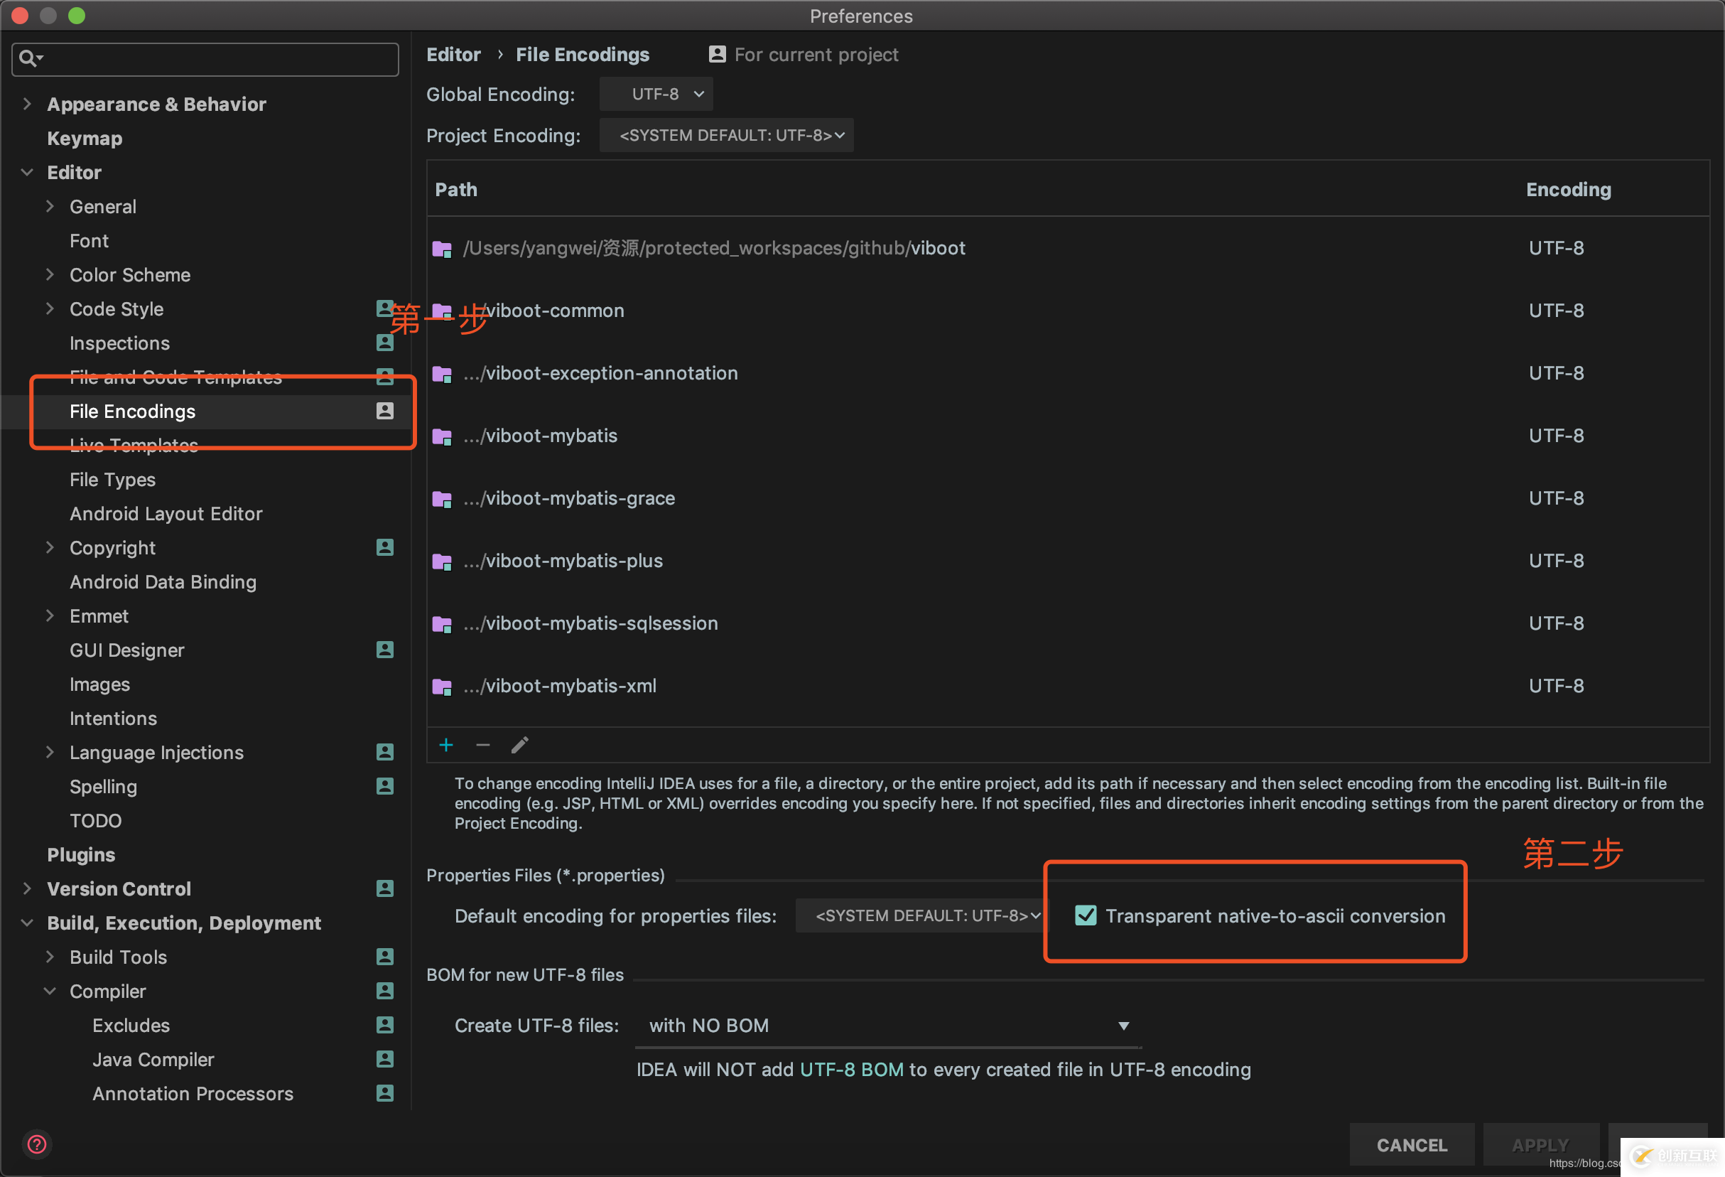
Task: Collapse the Compiler tree node
Action: coord(50,991)
